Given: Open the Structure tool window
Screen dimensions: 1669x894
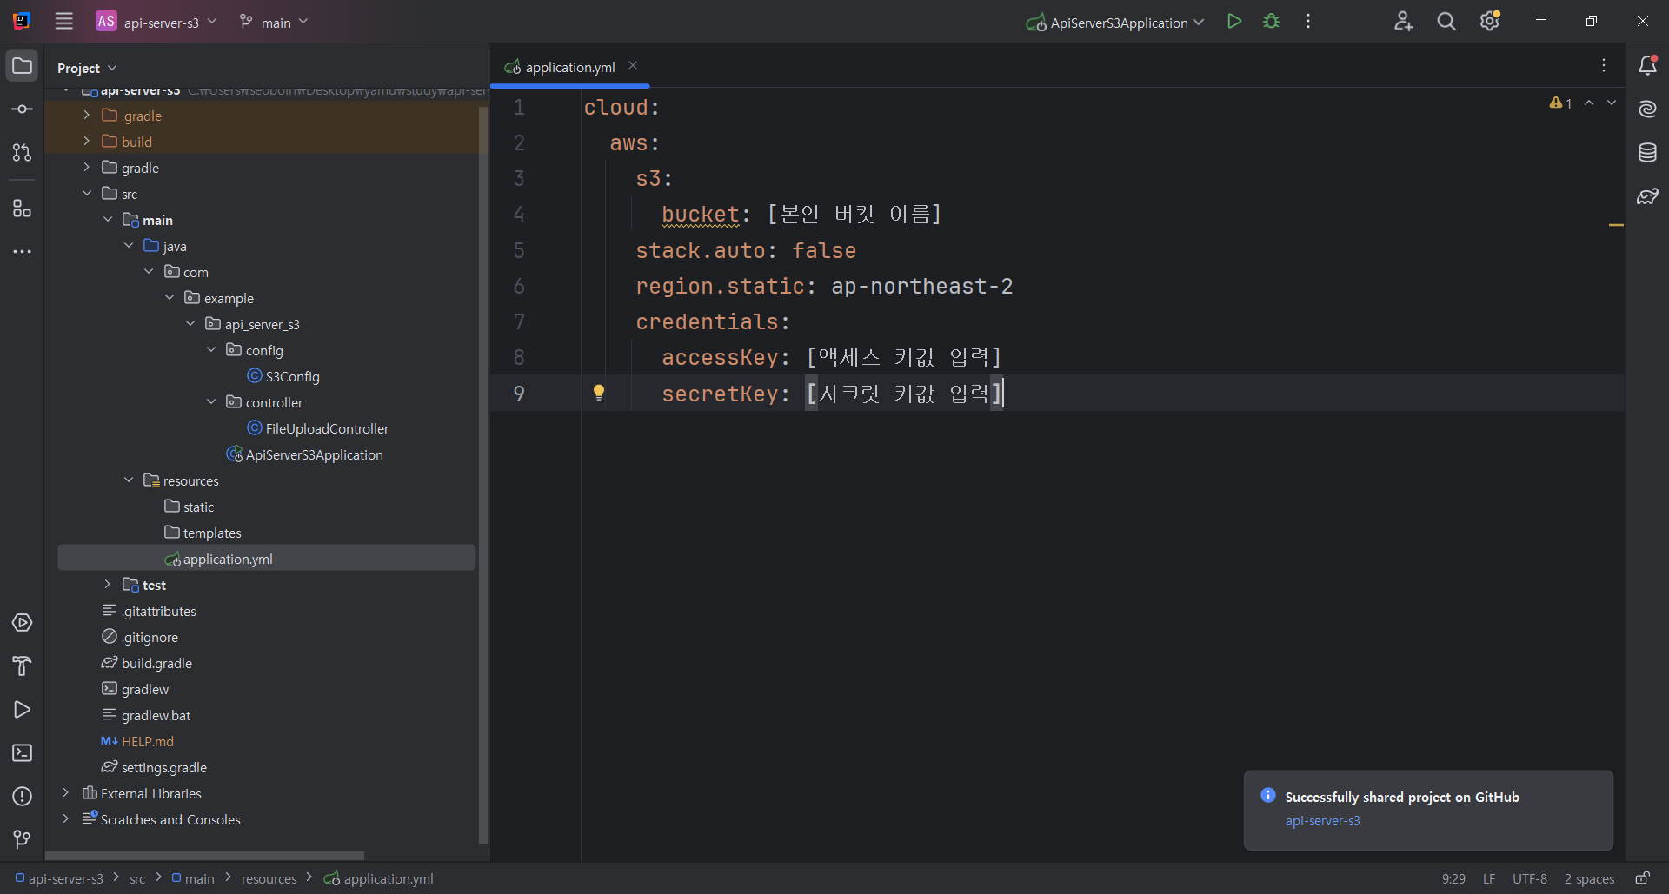Looking at the screenshot, I should (x=23, y=209).
